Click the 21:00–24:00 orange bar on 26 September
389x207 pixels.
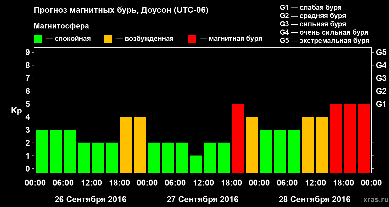140,145
